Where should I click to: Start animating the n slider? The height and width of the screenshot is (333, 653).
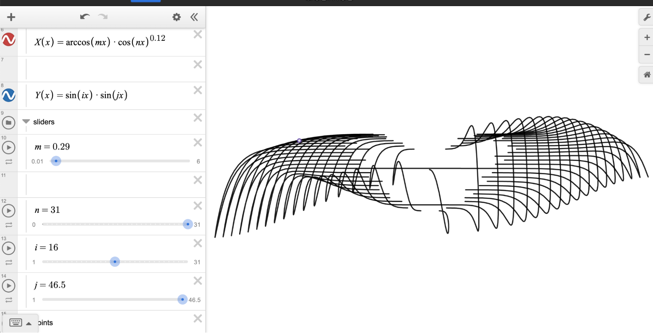(9, 211)
